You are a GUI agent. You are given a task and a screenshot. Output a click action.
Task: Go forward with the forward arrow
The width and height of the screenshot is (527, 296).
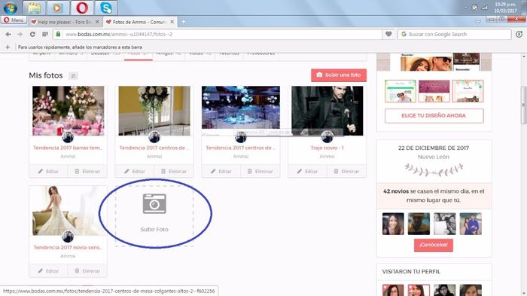[20, 35]
